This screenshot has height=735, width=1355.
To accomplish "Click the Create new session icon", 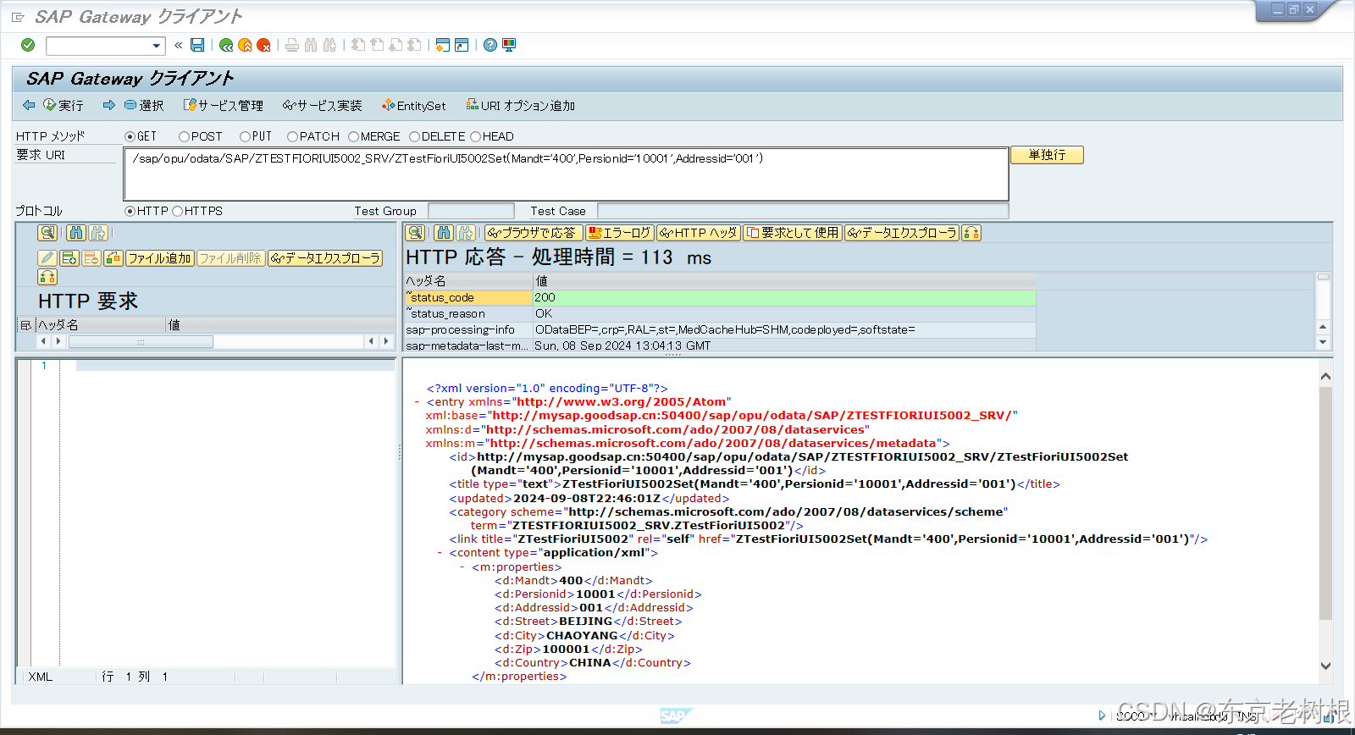I will [442, 45].
